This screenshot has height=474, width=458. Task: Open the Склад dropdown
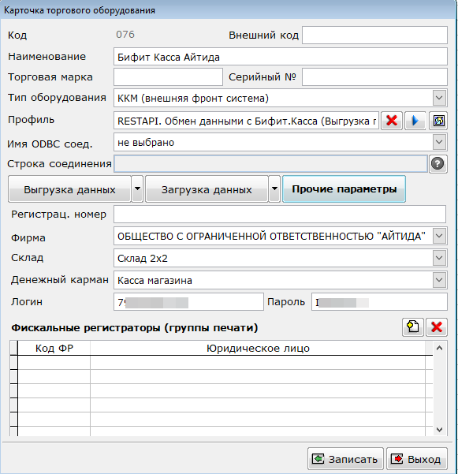click(x=439, y=258)
